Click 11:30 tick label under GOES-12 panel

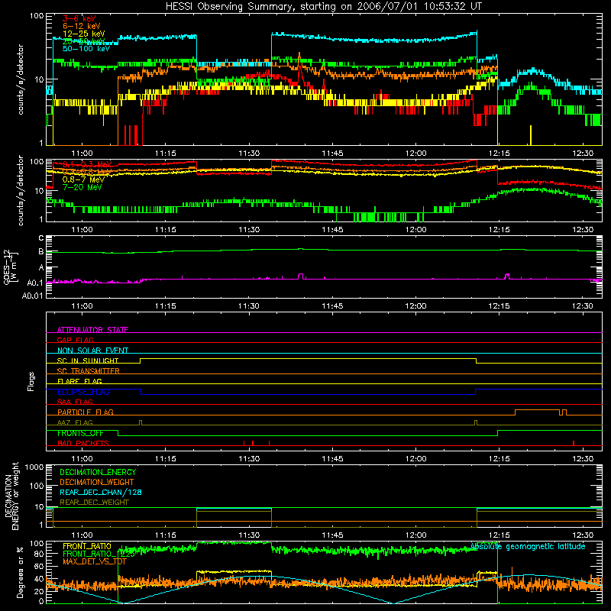point(249,306)
